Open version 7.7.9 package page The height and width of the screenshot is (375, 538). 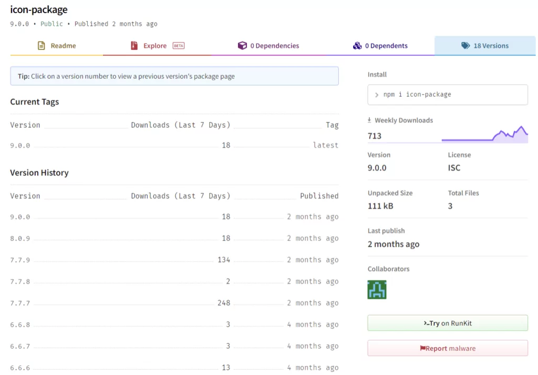20,260
